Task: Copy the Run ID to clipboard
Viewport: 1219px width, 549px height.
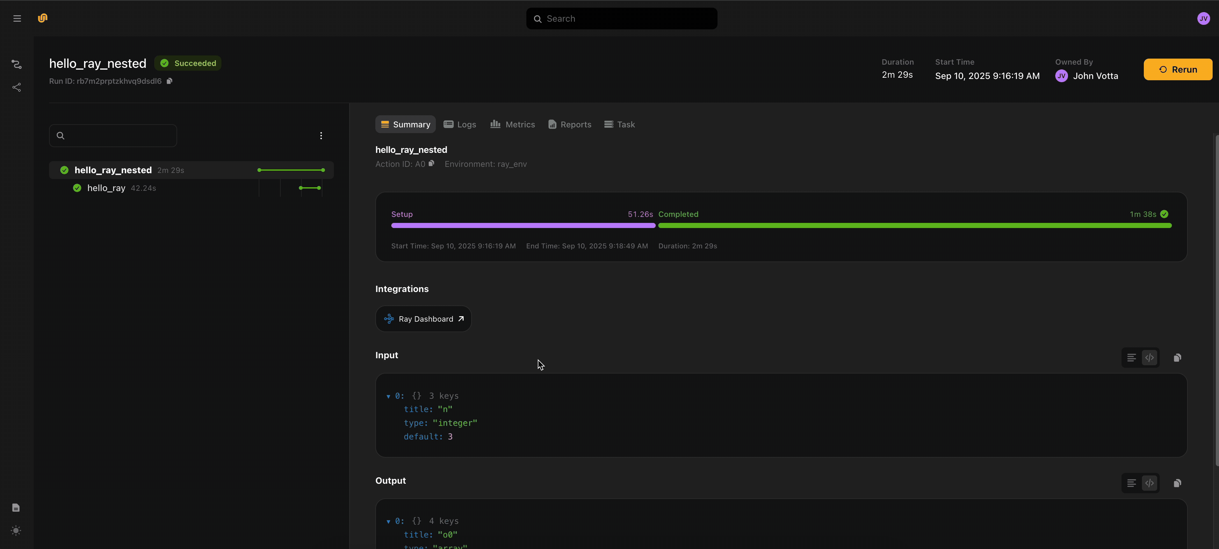Action: [x=170, y=81]
